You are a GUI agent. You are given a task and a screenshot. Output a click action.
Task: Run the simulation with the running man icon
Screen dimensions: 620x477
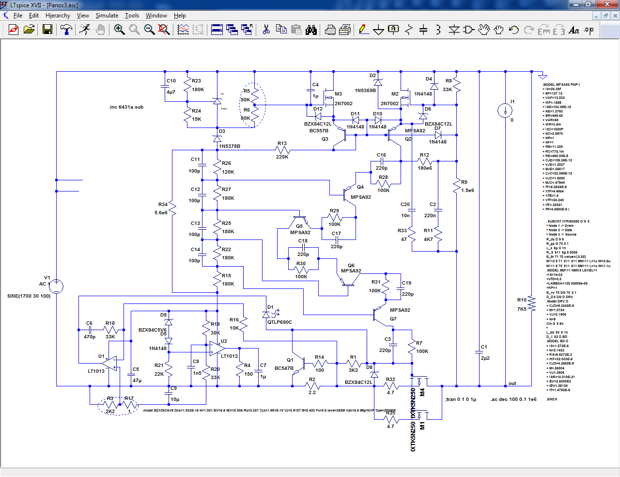point(85,30)
